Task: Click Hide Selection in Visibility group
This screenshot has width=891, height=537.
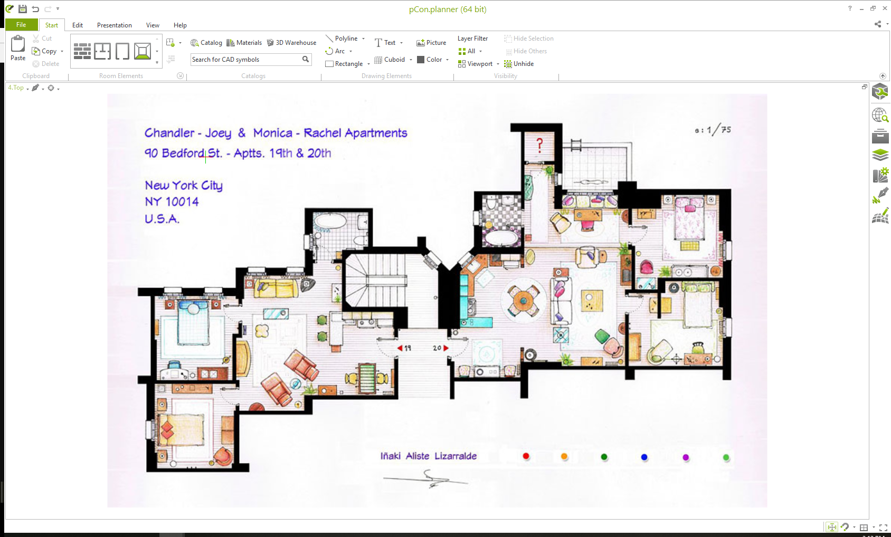Action: 529,39
